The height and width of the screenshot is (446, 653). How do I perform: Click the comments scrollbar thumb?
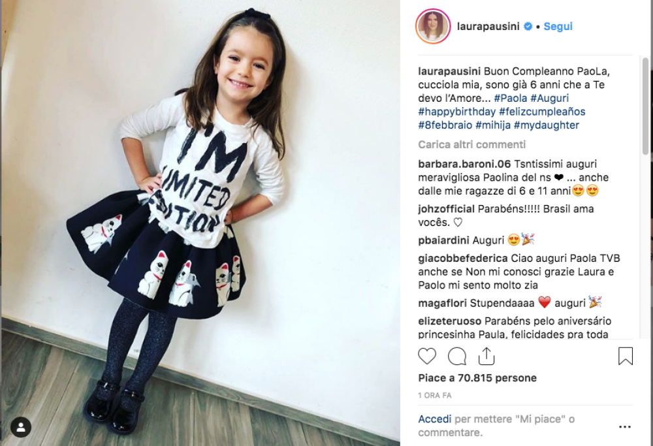click(x=646, y=106)
